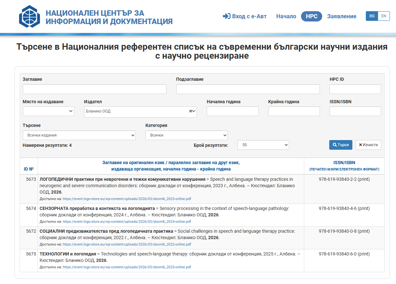Click the title ЛОГОПЕДИЧНИ практики при неврогенни

click(122, 179)
